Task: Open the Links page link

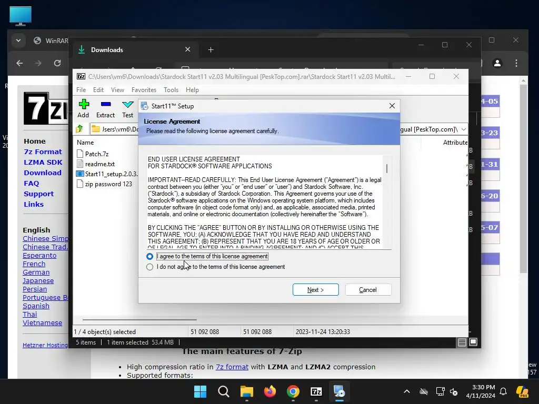Action: 34,205
